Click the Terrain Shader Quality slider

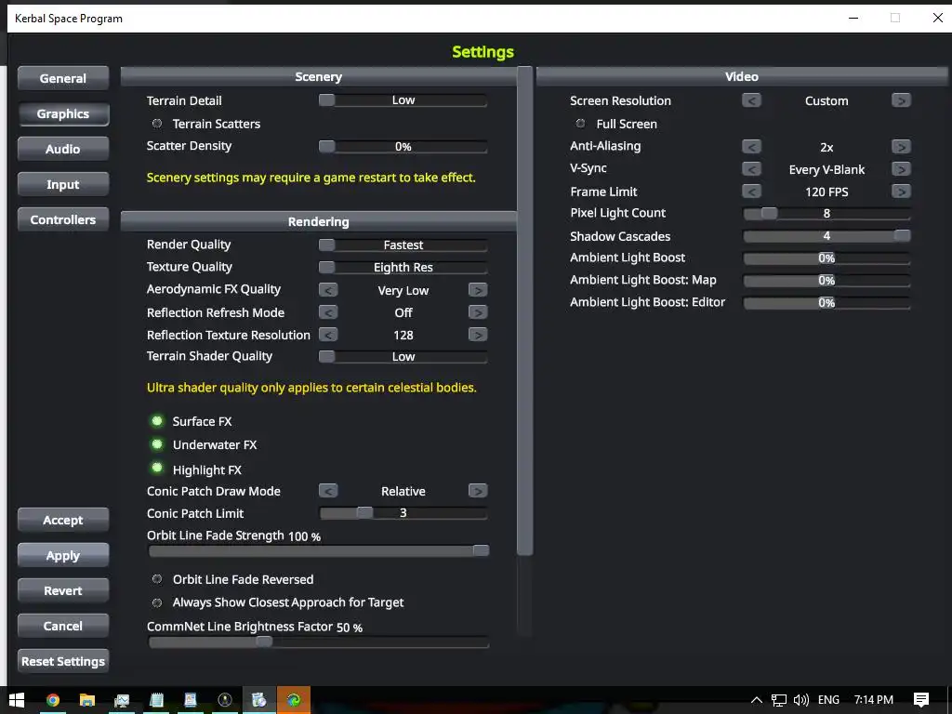pyautogui.click(x=403, y=356)
